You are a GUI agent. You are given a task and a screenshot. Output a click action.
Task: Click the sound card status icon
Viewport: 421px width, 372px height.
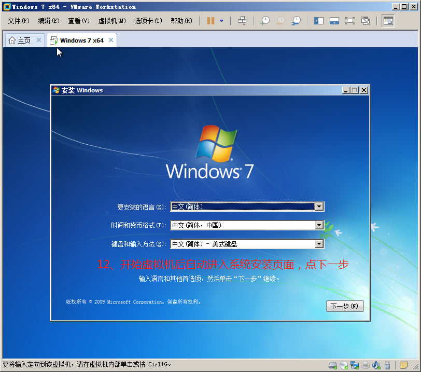376,365
